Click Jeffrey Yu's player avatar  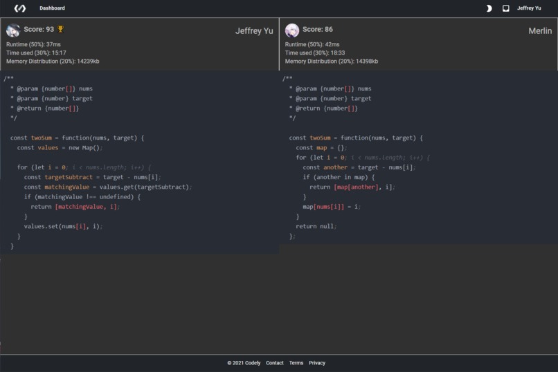[13, 30]
